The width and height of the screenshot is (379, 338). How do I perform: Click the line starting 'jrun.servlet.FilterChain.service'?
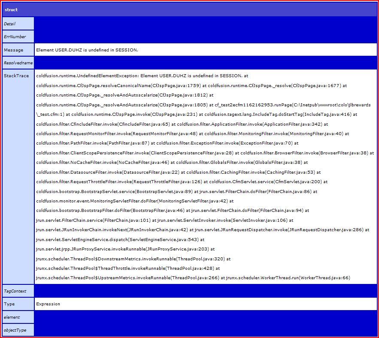click(164, 220)
